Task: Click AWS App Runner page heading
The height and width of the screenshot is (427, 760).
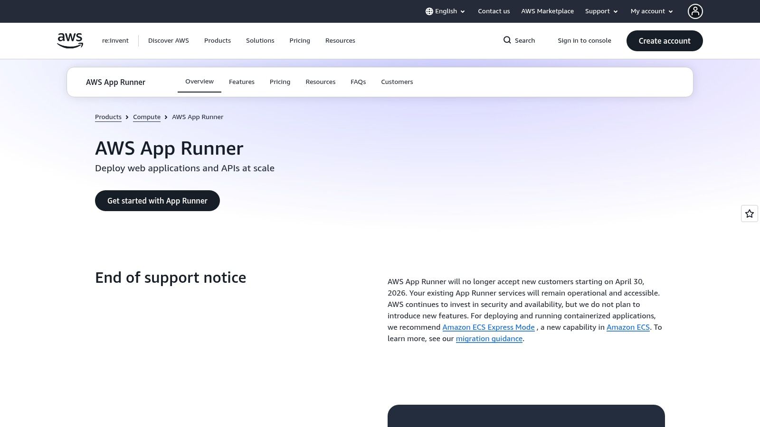Action: [169, 149]
